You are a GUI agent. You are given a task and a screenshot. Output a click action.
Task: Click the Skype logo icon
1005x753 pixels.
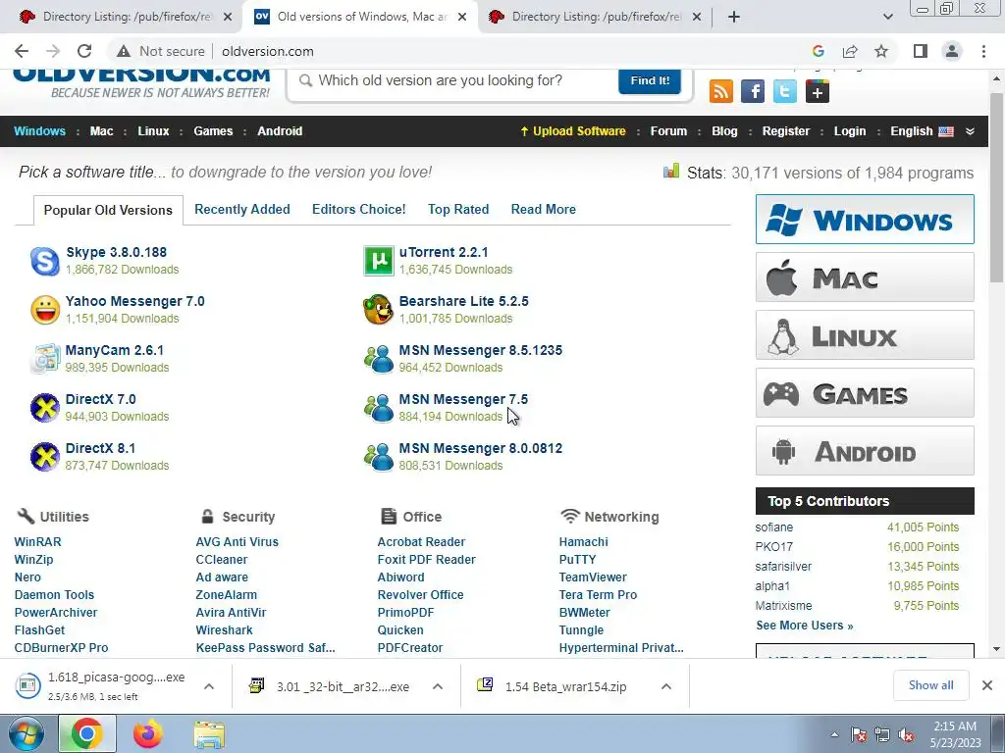pyautogui.click(x=45, y=261)
